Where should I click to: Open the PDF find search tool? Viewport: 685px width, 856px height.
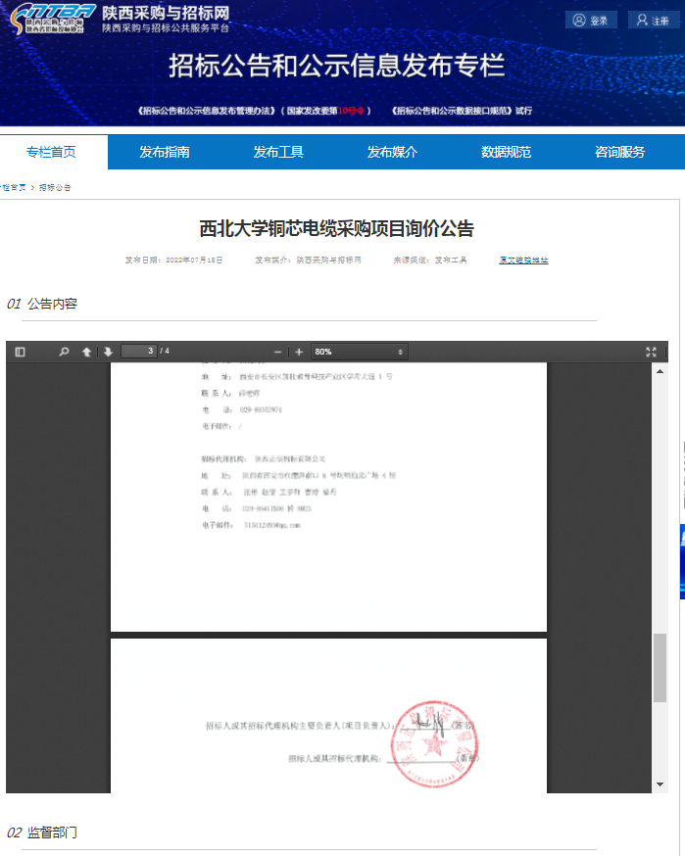(x=64, y=352)
